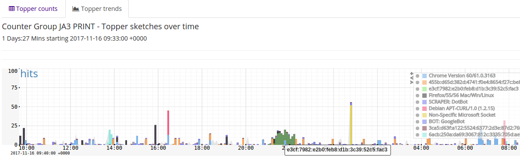Switch to the Topper counts tab
This screenshot has width=520, height=158.
33,9
